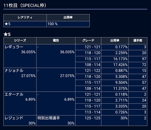Click the 選手数 column header
The width and height of the screenshot is (151, 130).
click(138, 40)
